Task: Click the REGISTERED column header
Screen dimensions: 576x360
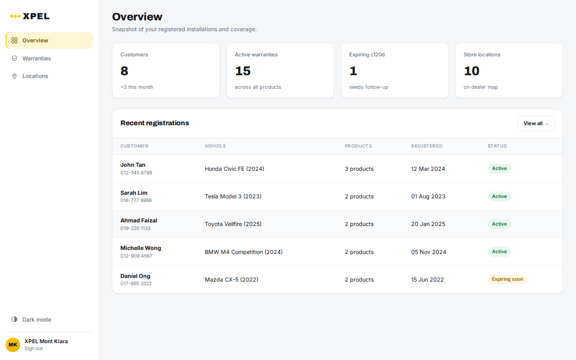Action: (x=427, y=146)
